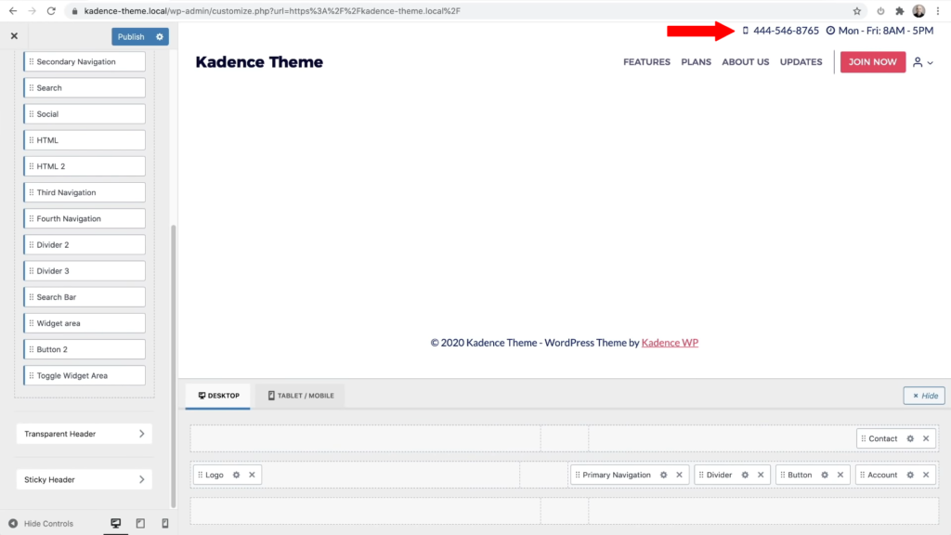
Task: Click the phone number 444-546-8765
Action: (x=786, y=31)
